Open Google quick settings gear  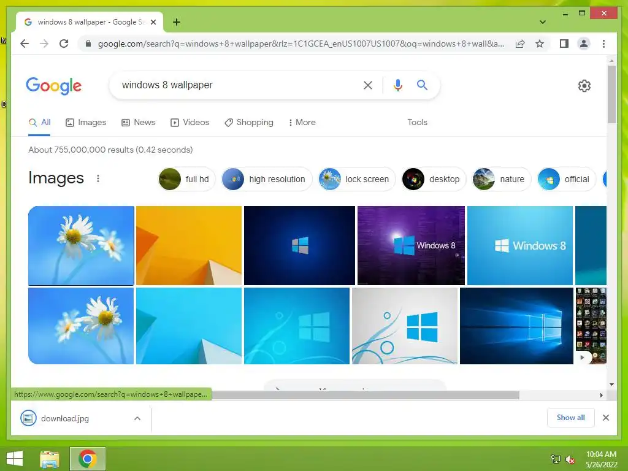(584, 85)
